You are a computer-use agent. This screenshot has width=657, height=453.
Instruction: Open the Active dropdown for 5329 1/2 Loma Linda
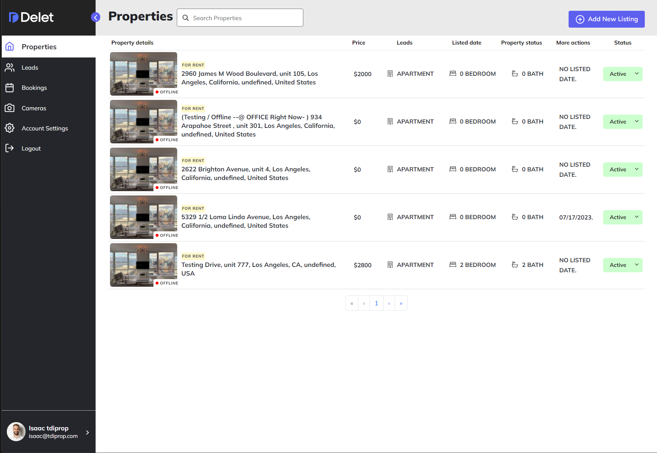(622, 217)
